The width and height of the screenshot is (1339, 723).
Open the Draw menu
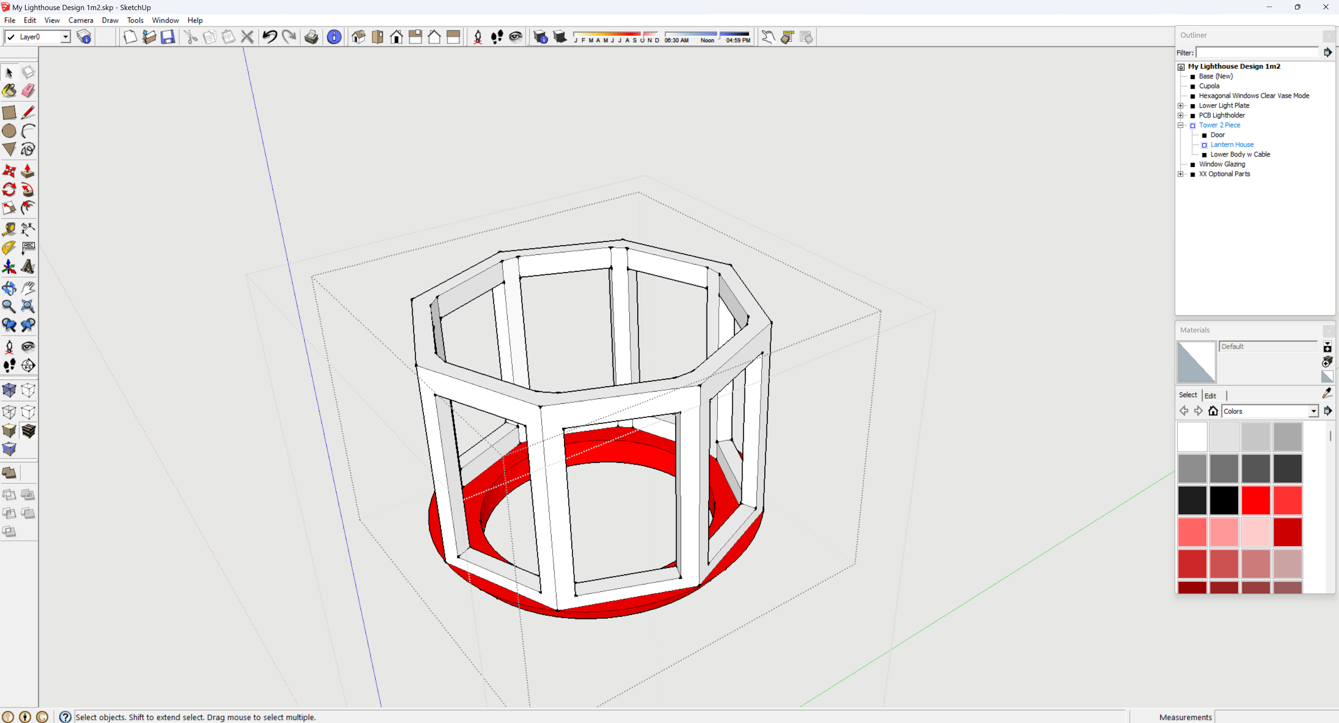click(110, 20)
